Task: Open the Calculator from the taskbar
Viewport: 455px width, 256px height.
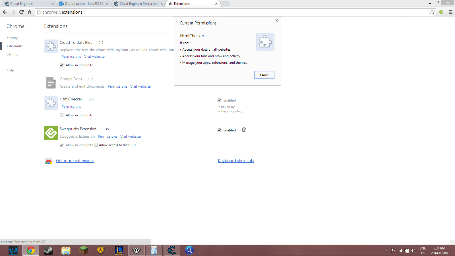Action: 154,250
